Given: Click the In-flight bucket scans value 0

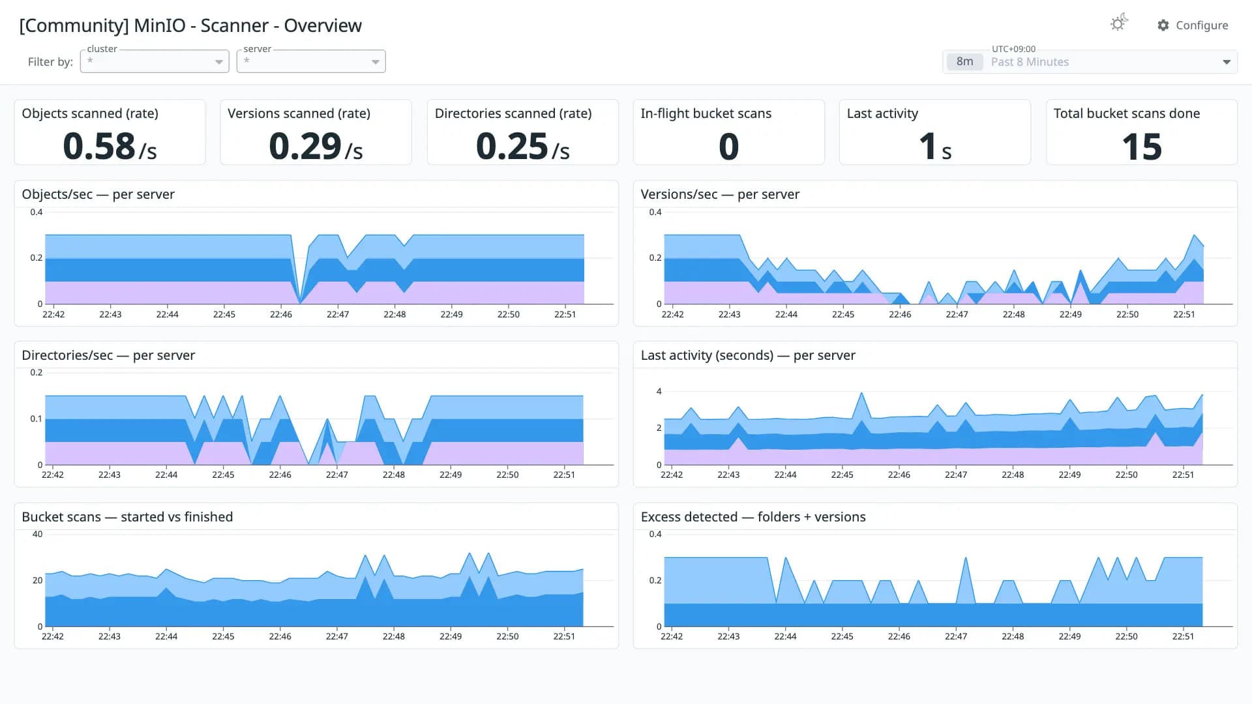Looking at the screenshot, I should pyautogui.click(x=729, y=147).
